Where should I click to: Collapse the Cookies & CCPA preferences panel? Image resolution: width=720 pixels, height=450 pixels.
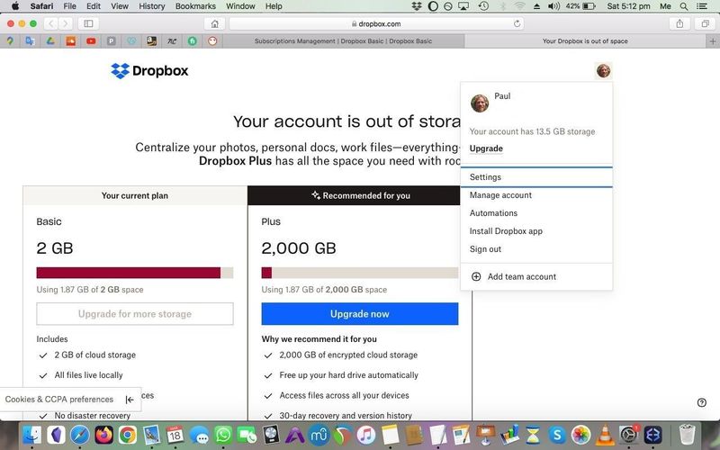click(130, 400)
